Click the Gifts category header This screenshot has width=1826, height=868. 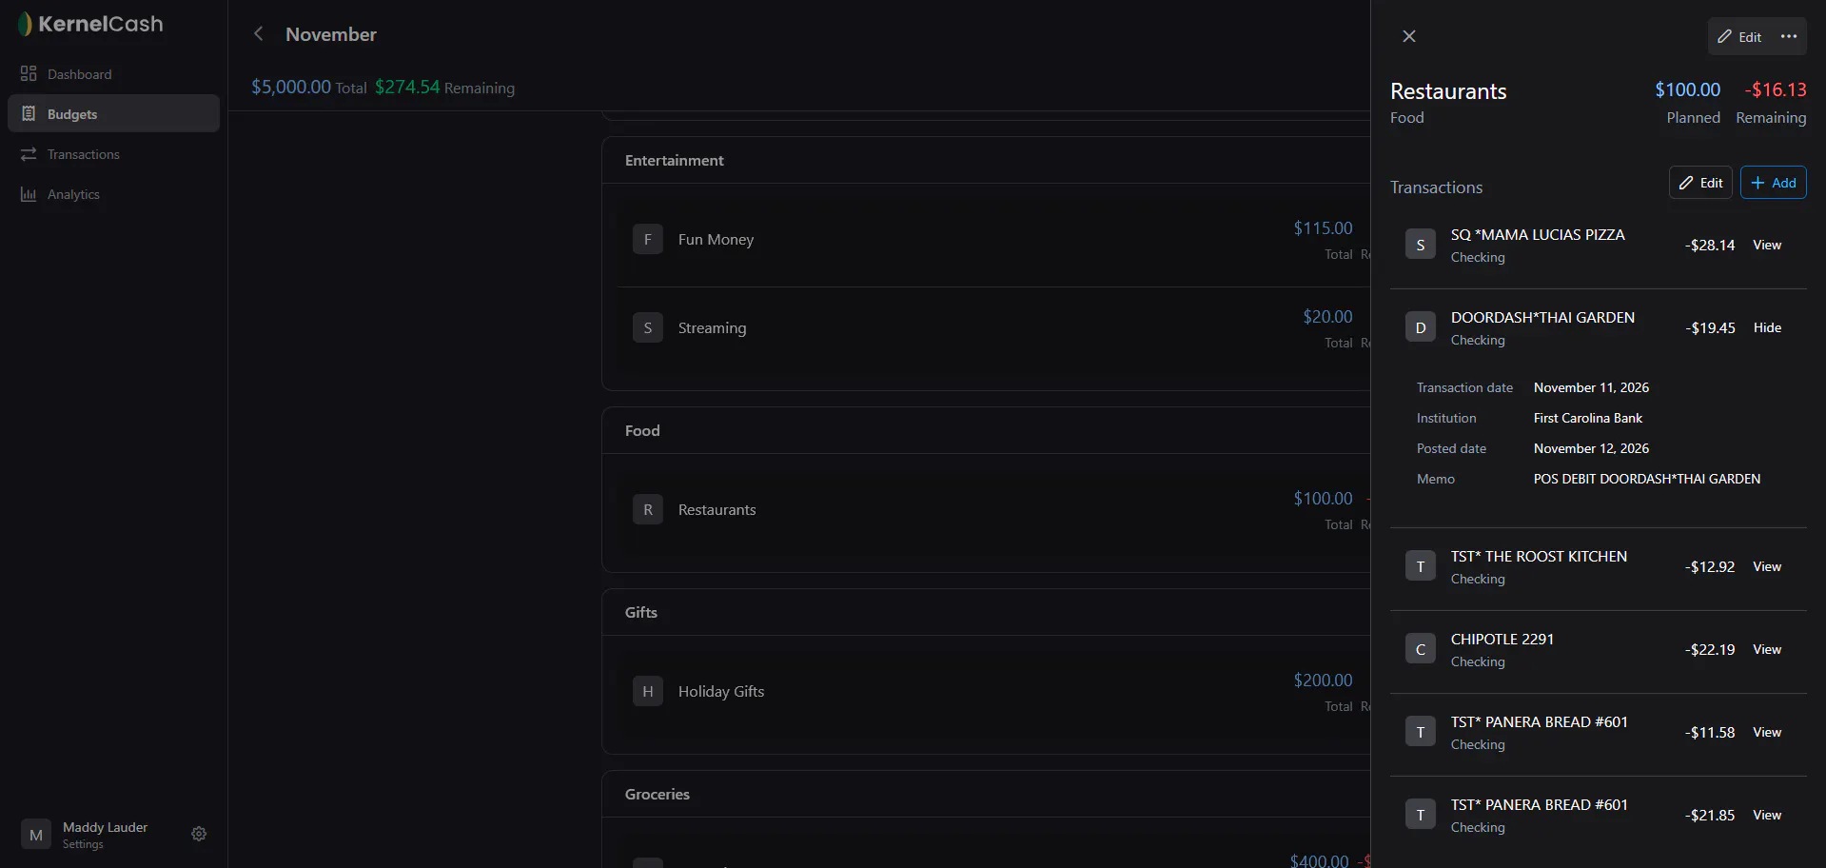pyautogui.click(x=986, y=613)
